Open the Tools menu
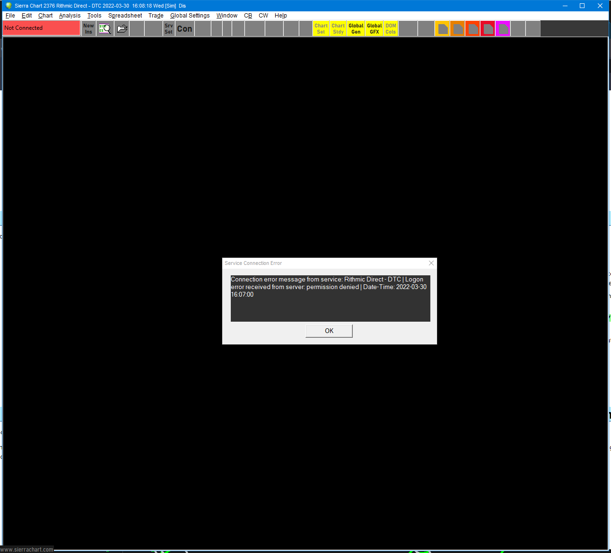The image size is (611, 553). click(x=94, y=16)
